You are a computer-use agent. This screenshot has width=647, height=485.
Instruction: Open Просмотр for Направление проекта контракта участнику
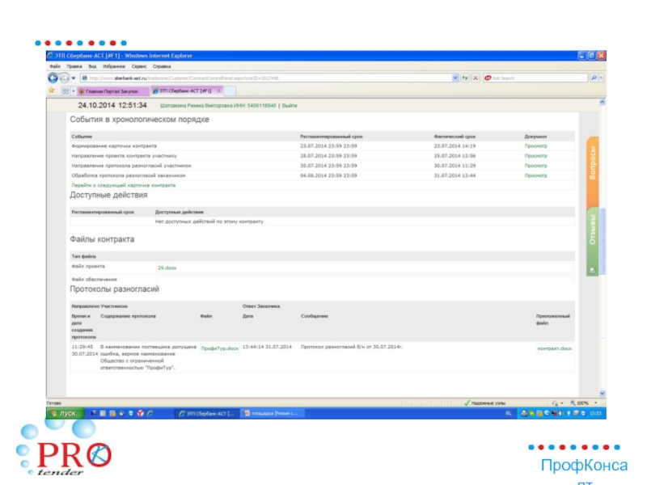point(535,156)
